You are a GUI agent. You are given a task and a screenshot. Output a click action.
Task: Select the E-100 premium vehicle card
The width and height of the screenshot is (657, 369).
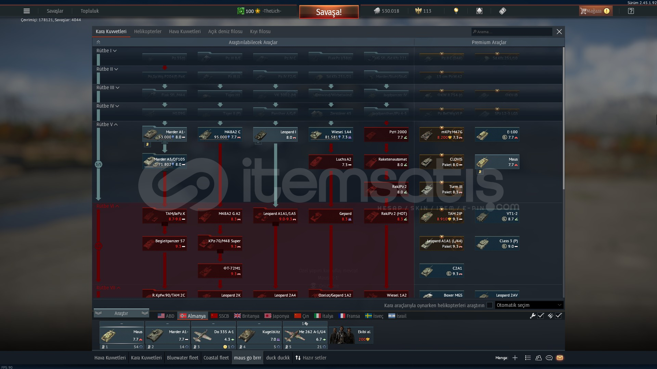497,135
